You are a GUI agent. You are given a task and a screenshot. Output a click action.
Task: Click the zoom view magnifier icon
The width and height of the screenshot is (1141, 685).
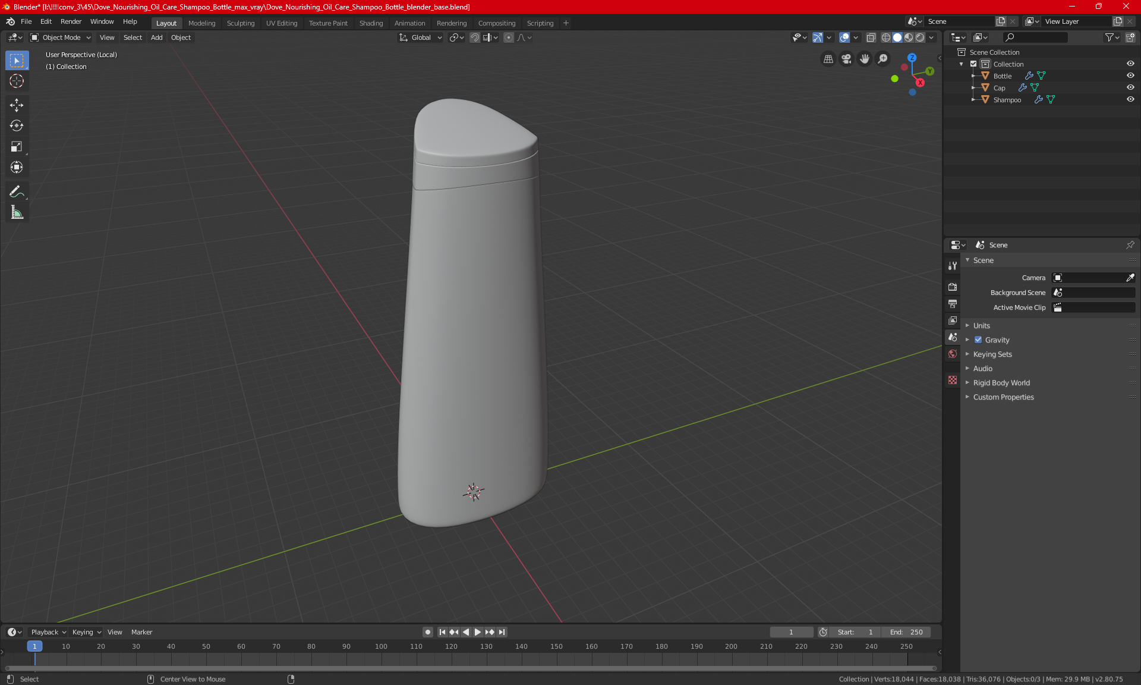[883, 59]
